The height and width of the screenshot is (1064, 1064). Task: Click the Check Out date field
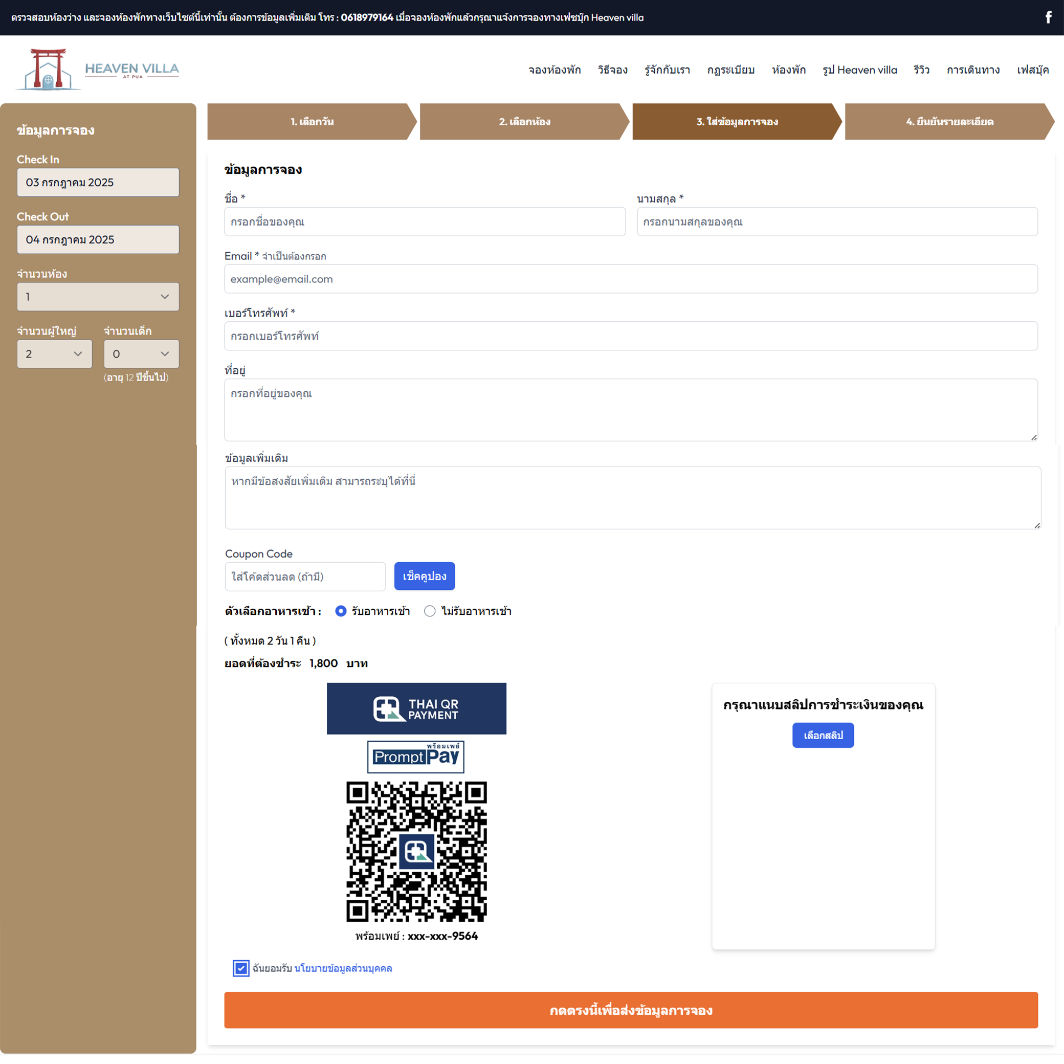click(98, 239)
